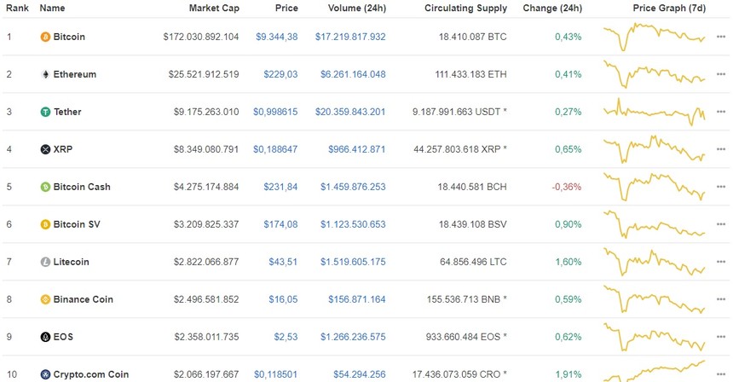The height and width of the screenshot is (382, 733).
Task: Open the three-dot menu for Bitcoin row
Action: (x=721, y=37)
